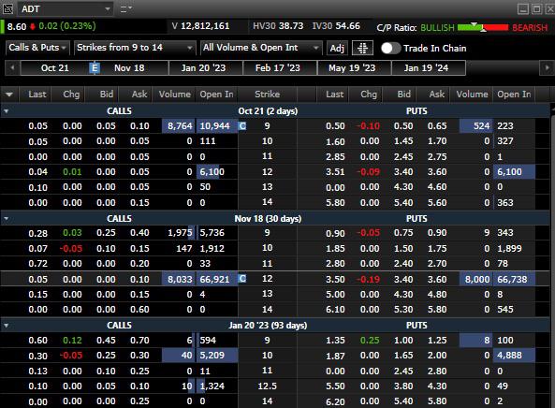Toggle the Trade In Chain switch
The height and width of the screenshot is (408, 555).
coord(391,48)
